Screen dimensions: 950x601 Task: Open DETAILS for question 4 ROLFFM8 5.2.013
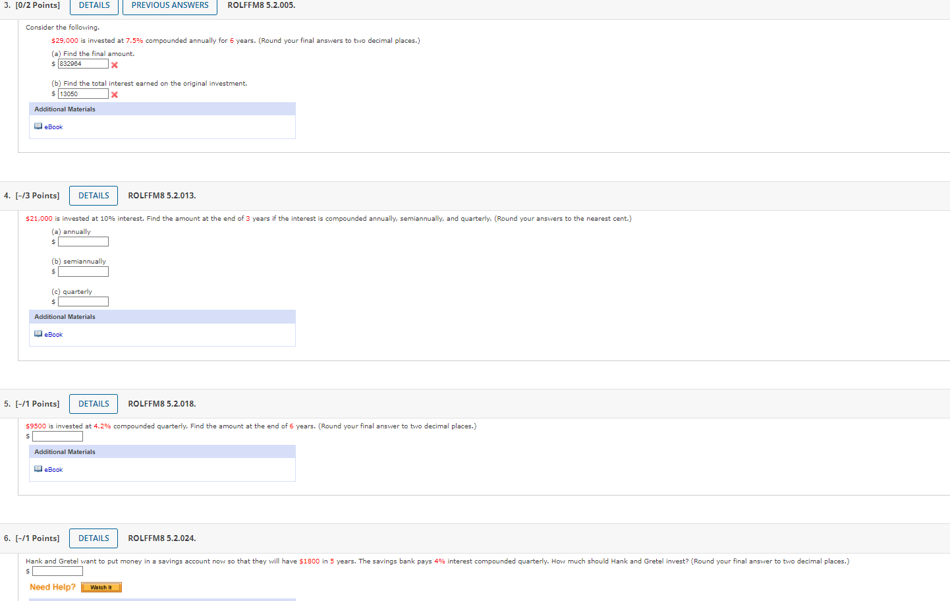click(x=94, y=196)
